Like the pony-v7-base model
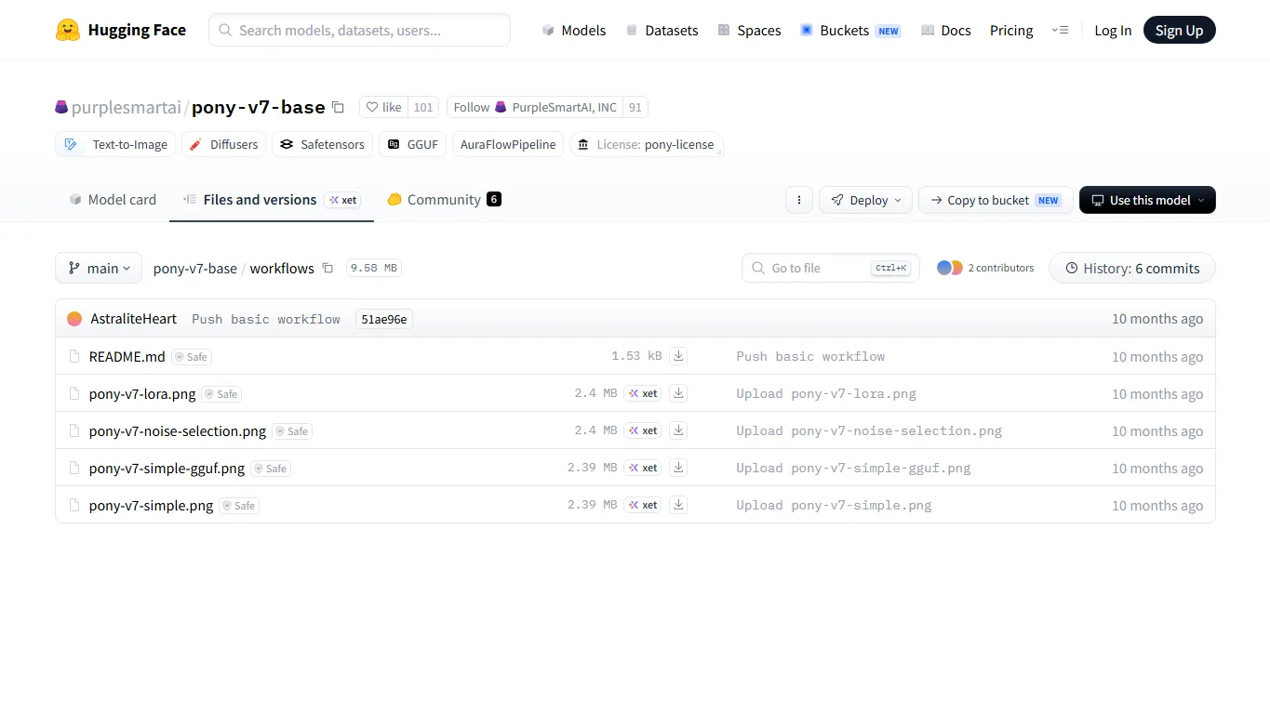The height and width of the screenshot is (714, 1270). (x=383, y=107)
